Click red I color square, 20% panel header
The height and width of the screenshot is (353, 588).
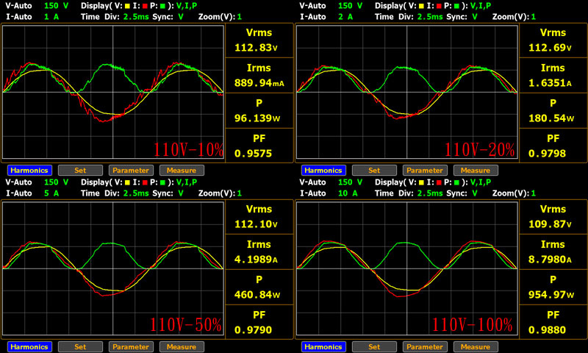point(439,6)
